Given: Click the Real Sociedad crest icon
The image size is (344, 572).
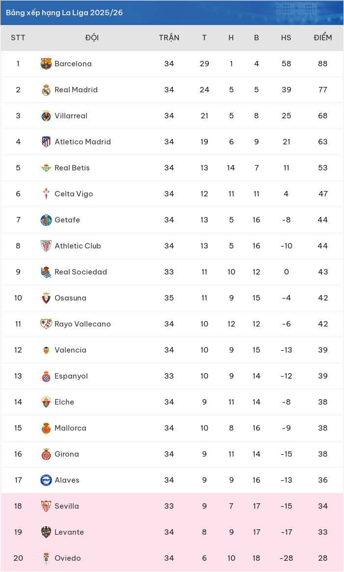Looking at the screenshot, I should pyautogui.click(x=46, y=272).
